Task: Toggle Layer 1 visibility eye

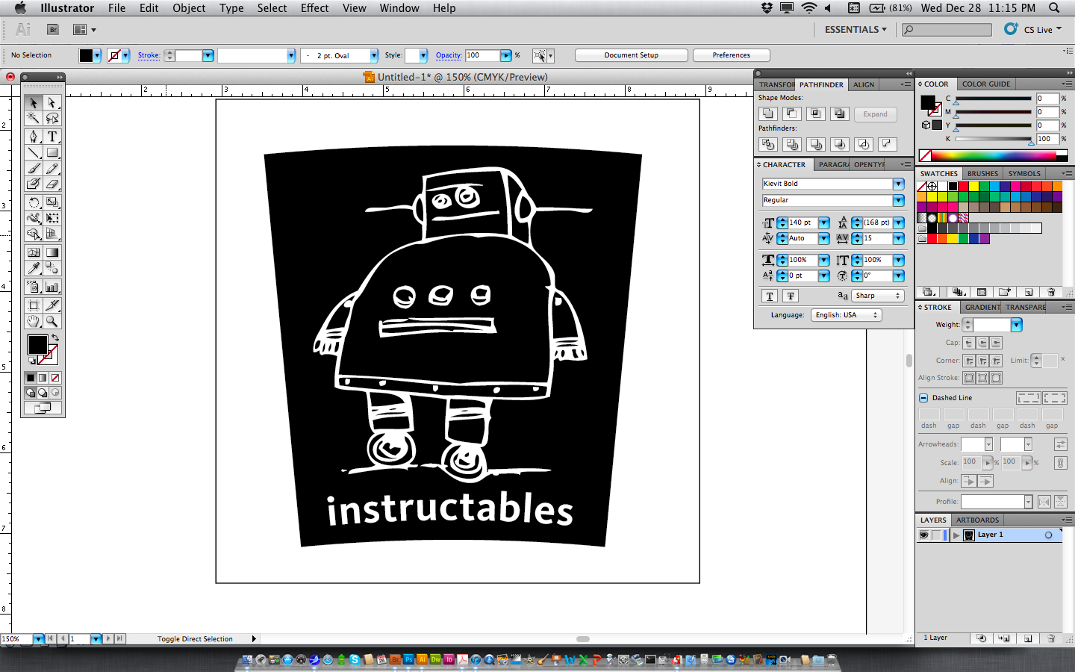Action: (924, 535)
